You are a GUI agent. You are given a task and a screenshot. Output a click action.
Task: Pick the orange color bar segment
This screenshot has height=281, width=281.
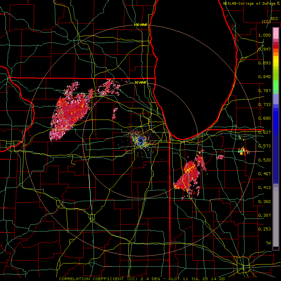pyautogui.click(x=276, y=54)
